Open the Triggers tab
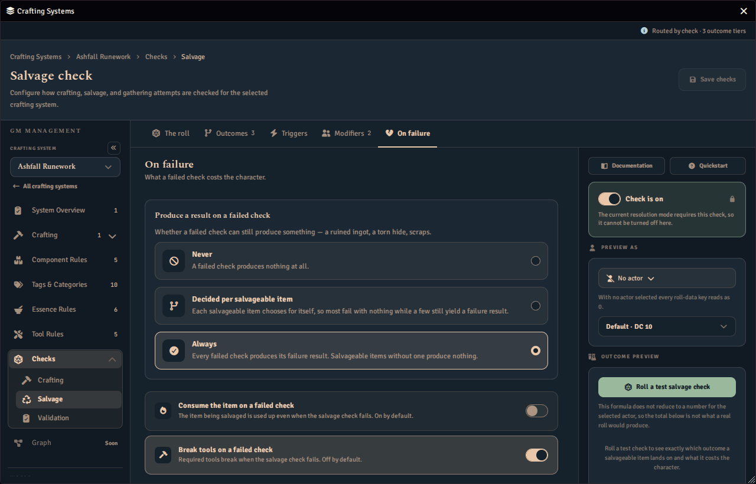 (288, 133)
